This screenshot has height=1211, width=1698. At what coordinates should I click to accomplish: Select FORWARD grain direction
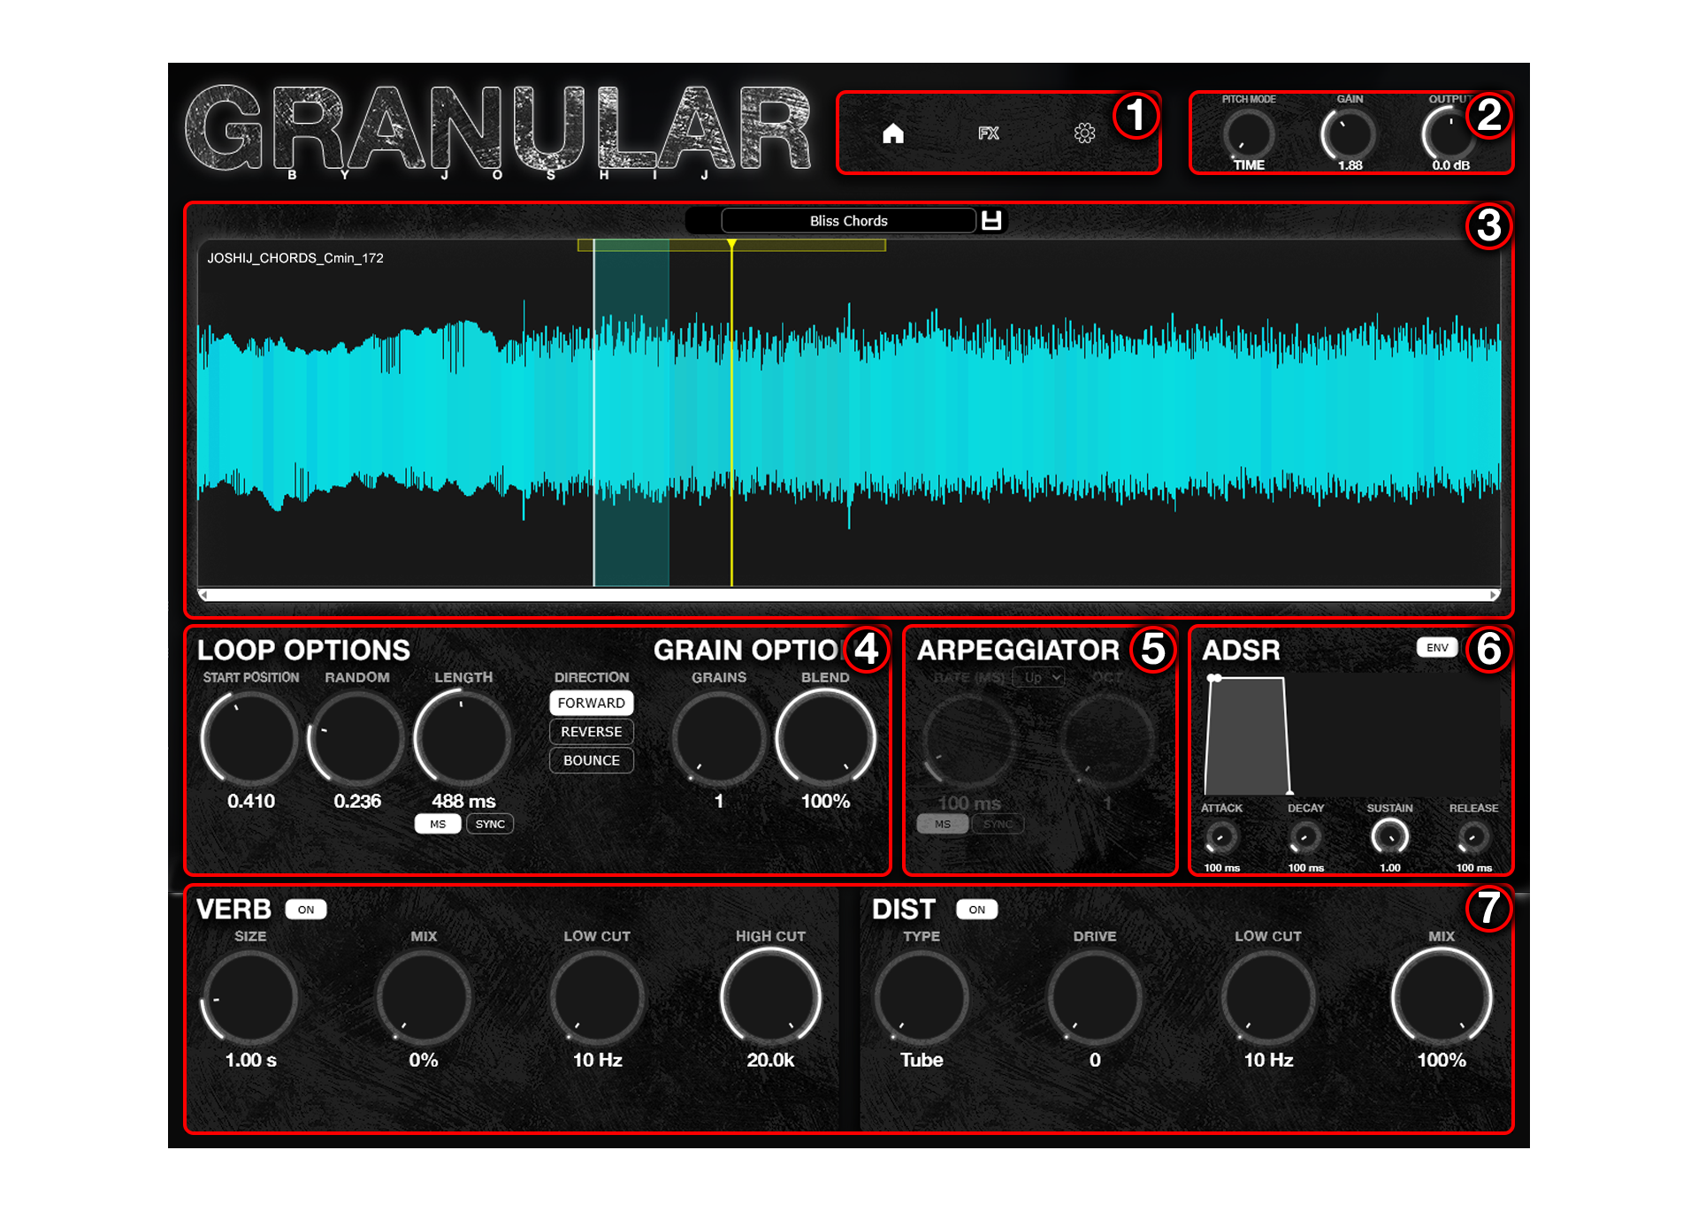[x=591, y=703]
